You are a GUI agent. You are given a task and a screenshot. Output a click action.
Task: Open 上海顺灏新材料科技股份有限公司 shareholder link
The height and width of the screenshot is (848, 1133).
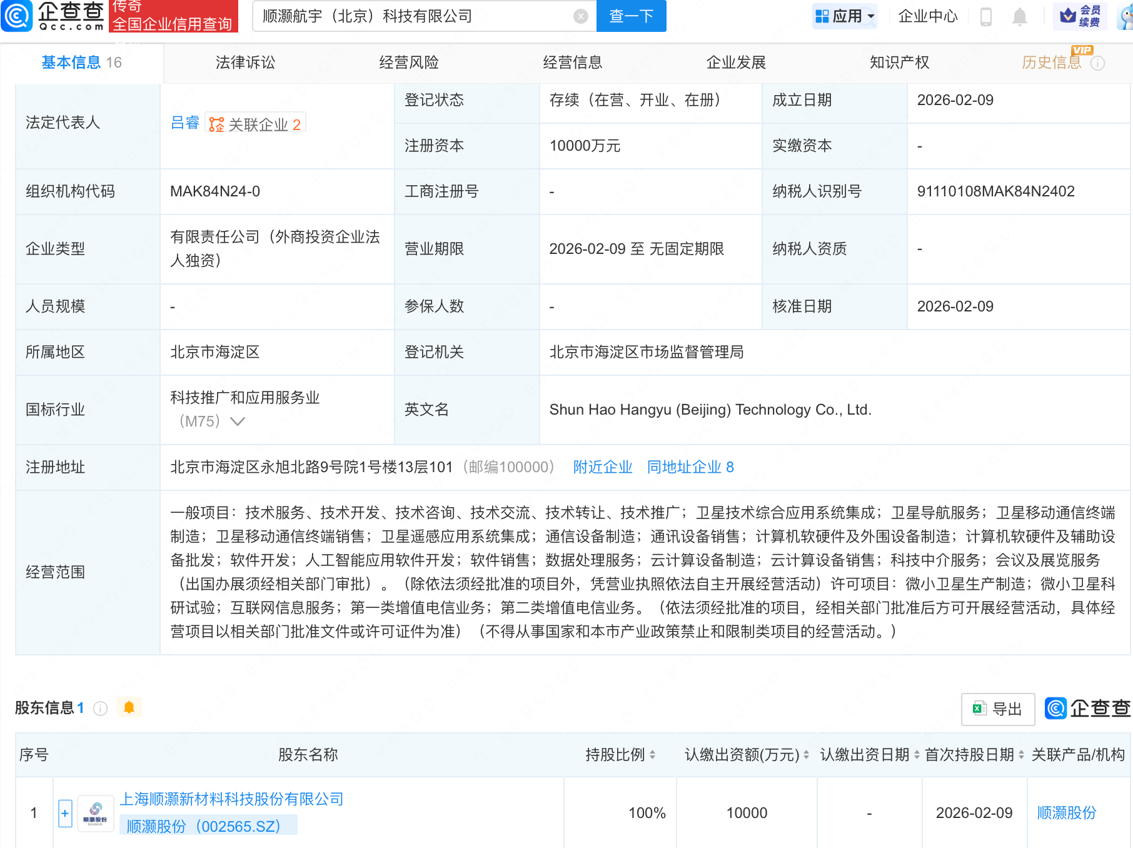231,799
